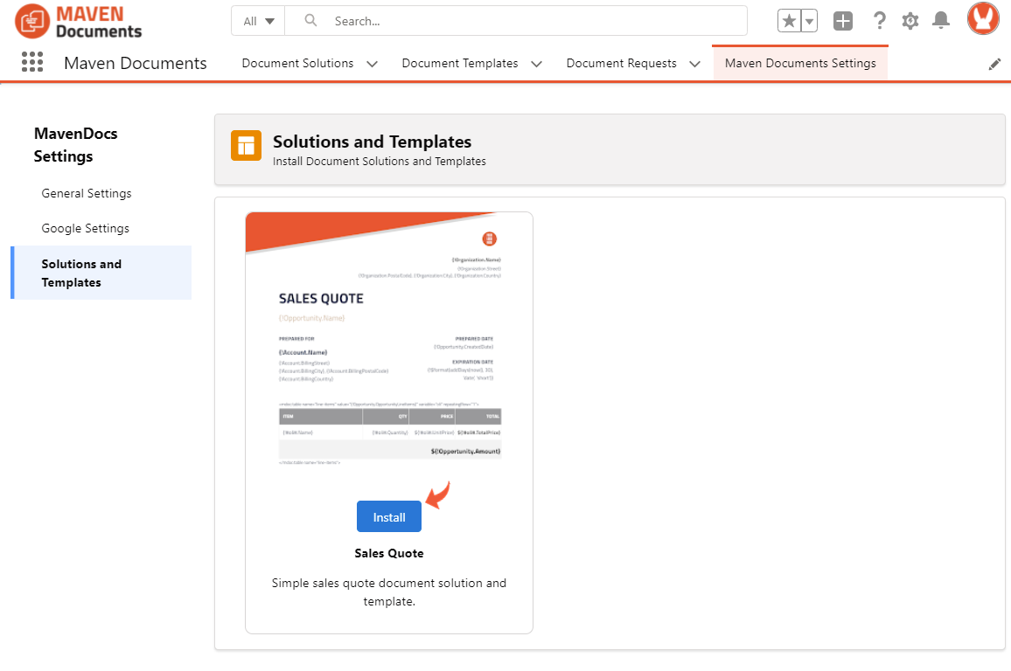Open the All search scope dropdown

[257, 20]
